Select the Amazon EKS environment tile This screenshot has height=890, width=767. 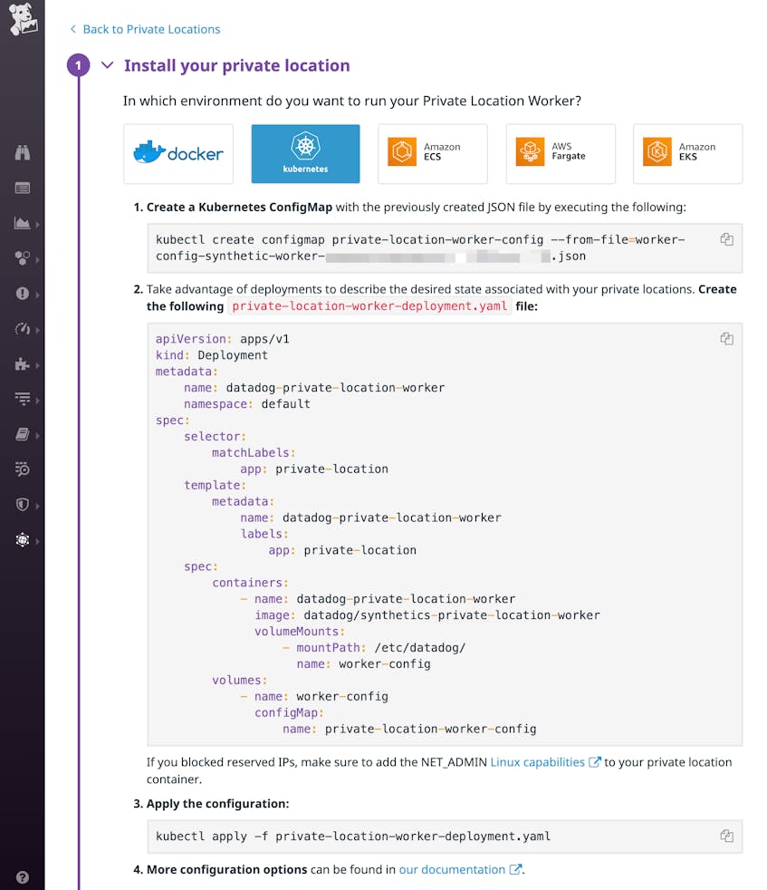coord(687,154)
